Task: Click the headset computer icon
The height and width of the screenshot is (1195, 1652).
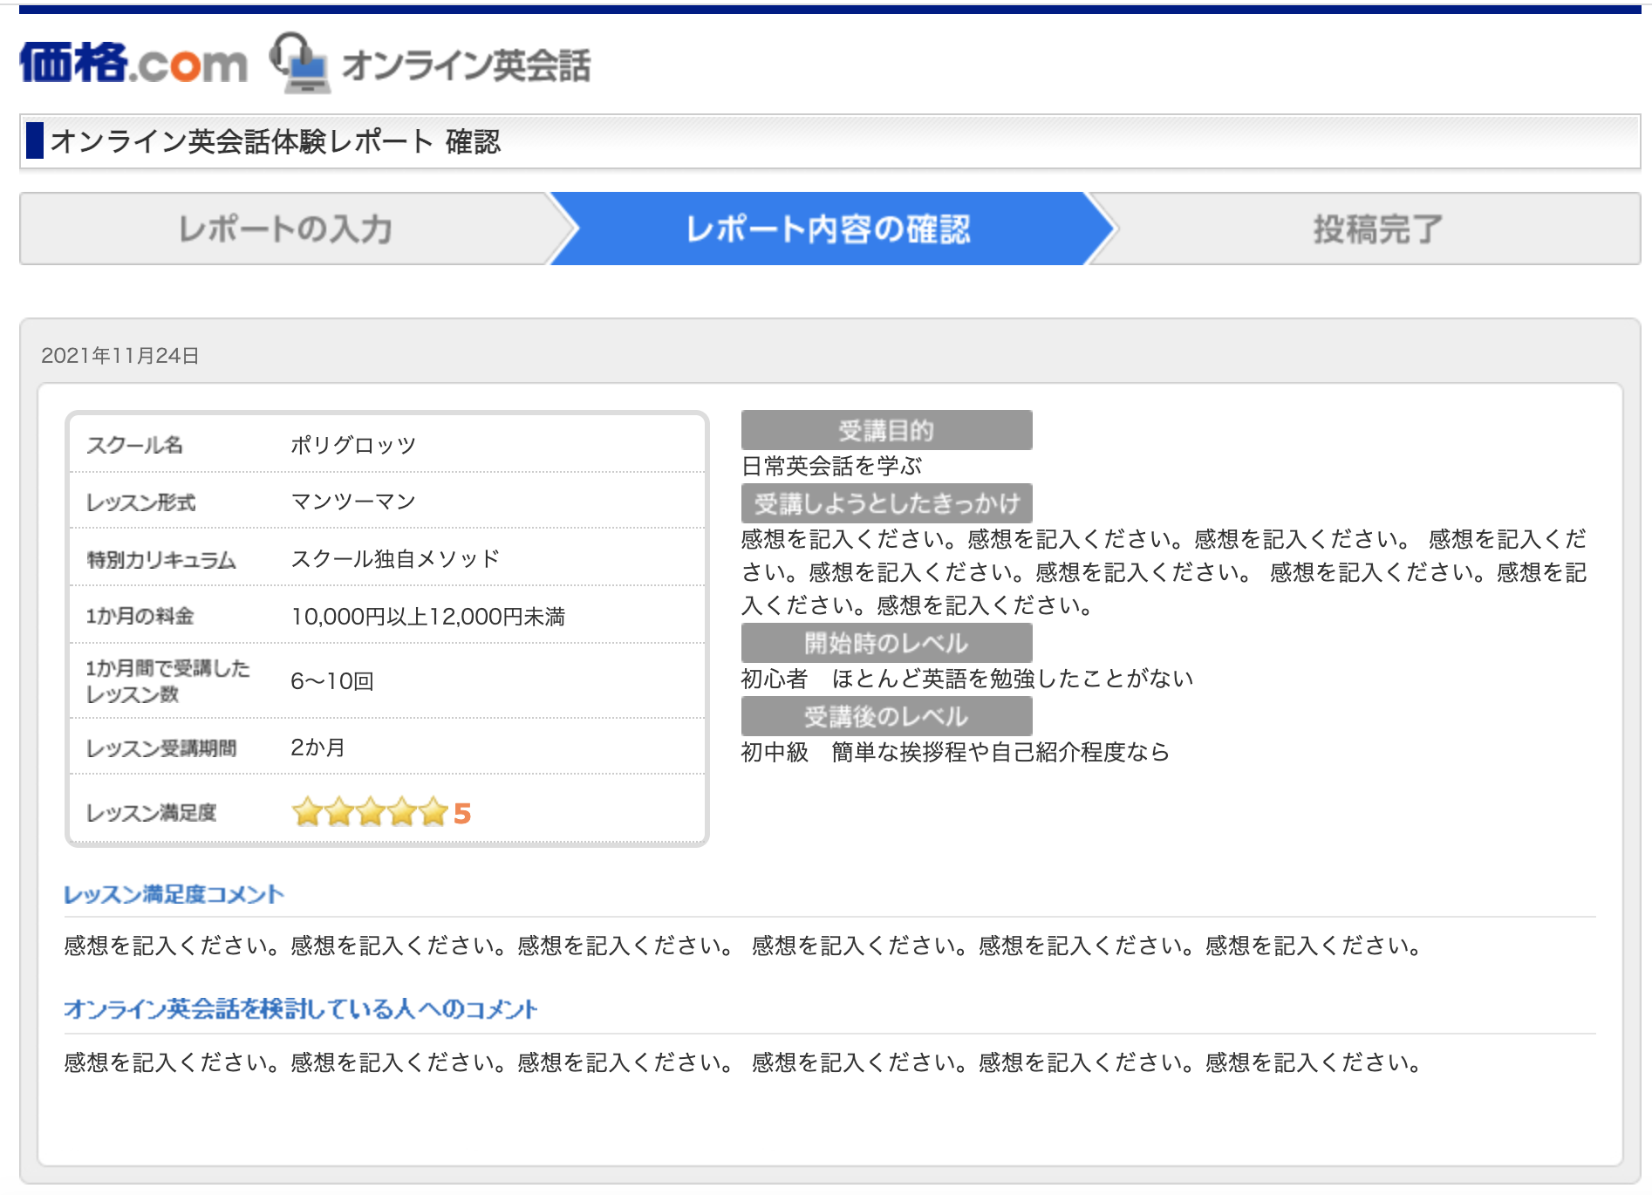Action: point(299,63)
